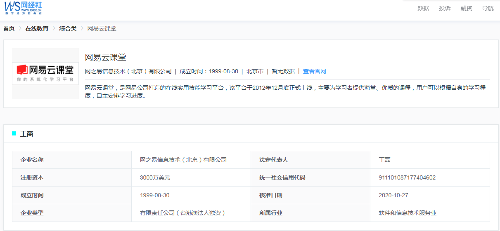Click 暂无数据 text in header
500x231 pixels.
[283, 71]
